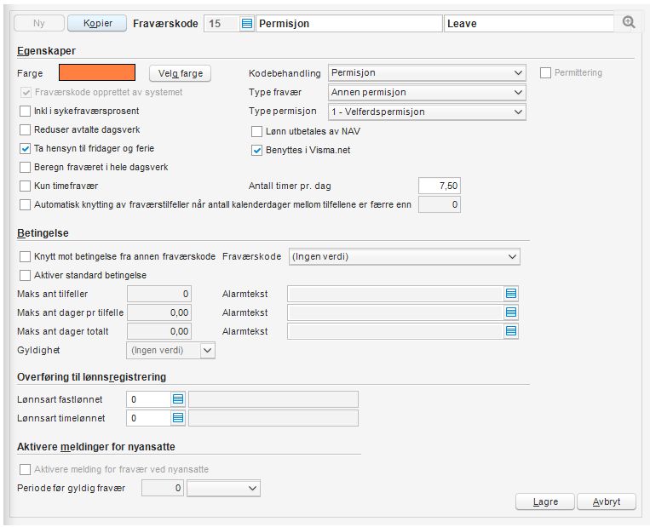Image resolution: width=650 pixels, height=527 pixels.
Task: Click the Betingelse section heading
Action: (43, 232)
